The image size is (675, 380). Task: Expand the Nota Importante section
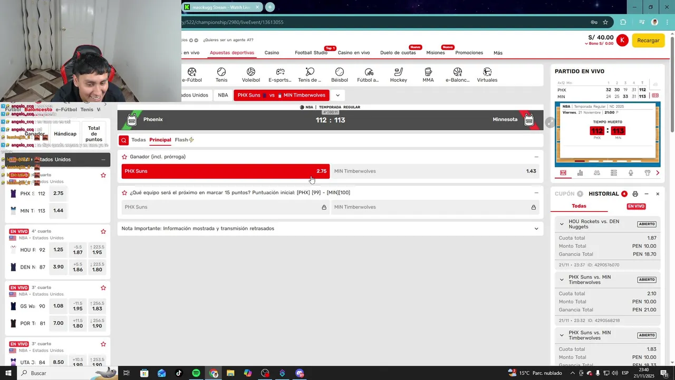pyautogui.click(x=536, y=229)
